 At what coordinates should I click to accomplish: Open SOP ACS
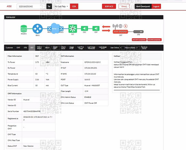pyautogui.click(x=109, y=6)
